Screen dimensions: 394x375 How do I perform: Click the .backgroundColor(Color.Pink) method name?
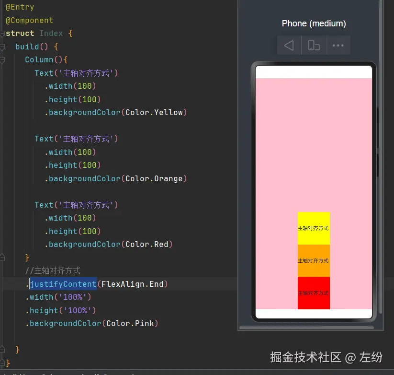[65, 323]
